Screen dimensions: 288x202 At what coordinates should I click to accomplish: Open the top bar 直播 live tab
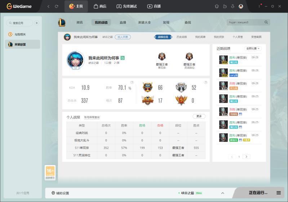[154, 6]
